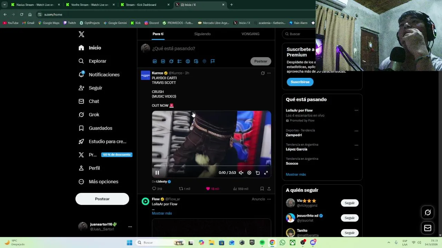Switch to the VONGANG tab
The height and width of the screenshot is (248, 442).
point(250,34)
